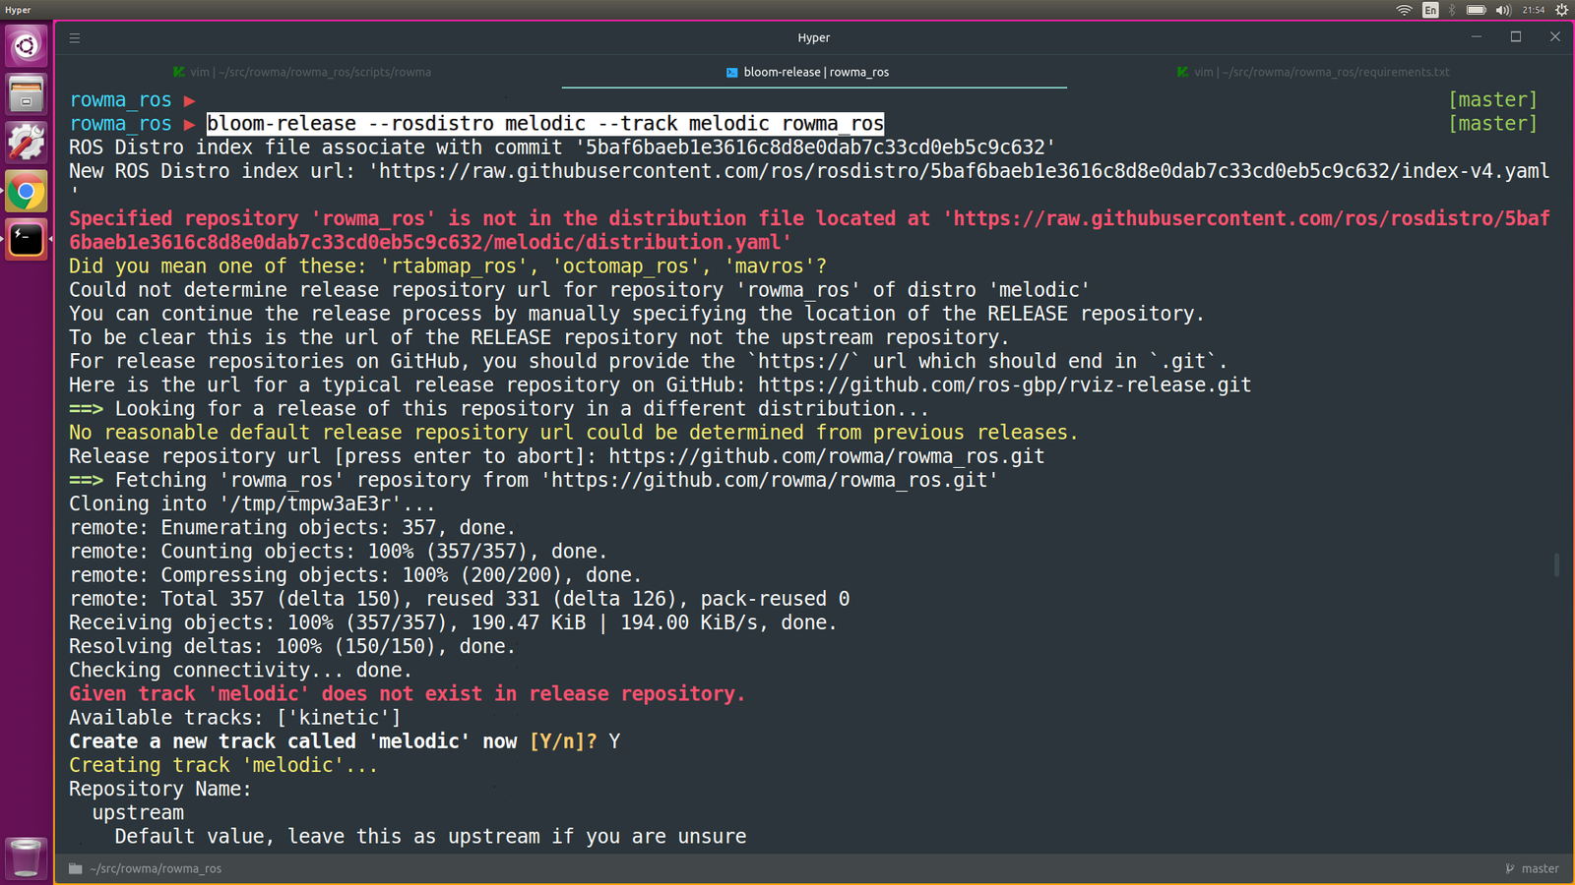Click the master git branch indicator

pyautogui.click(x=1532, y=868)
